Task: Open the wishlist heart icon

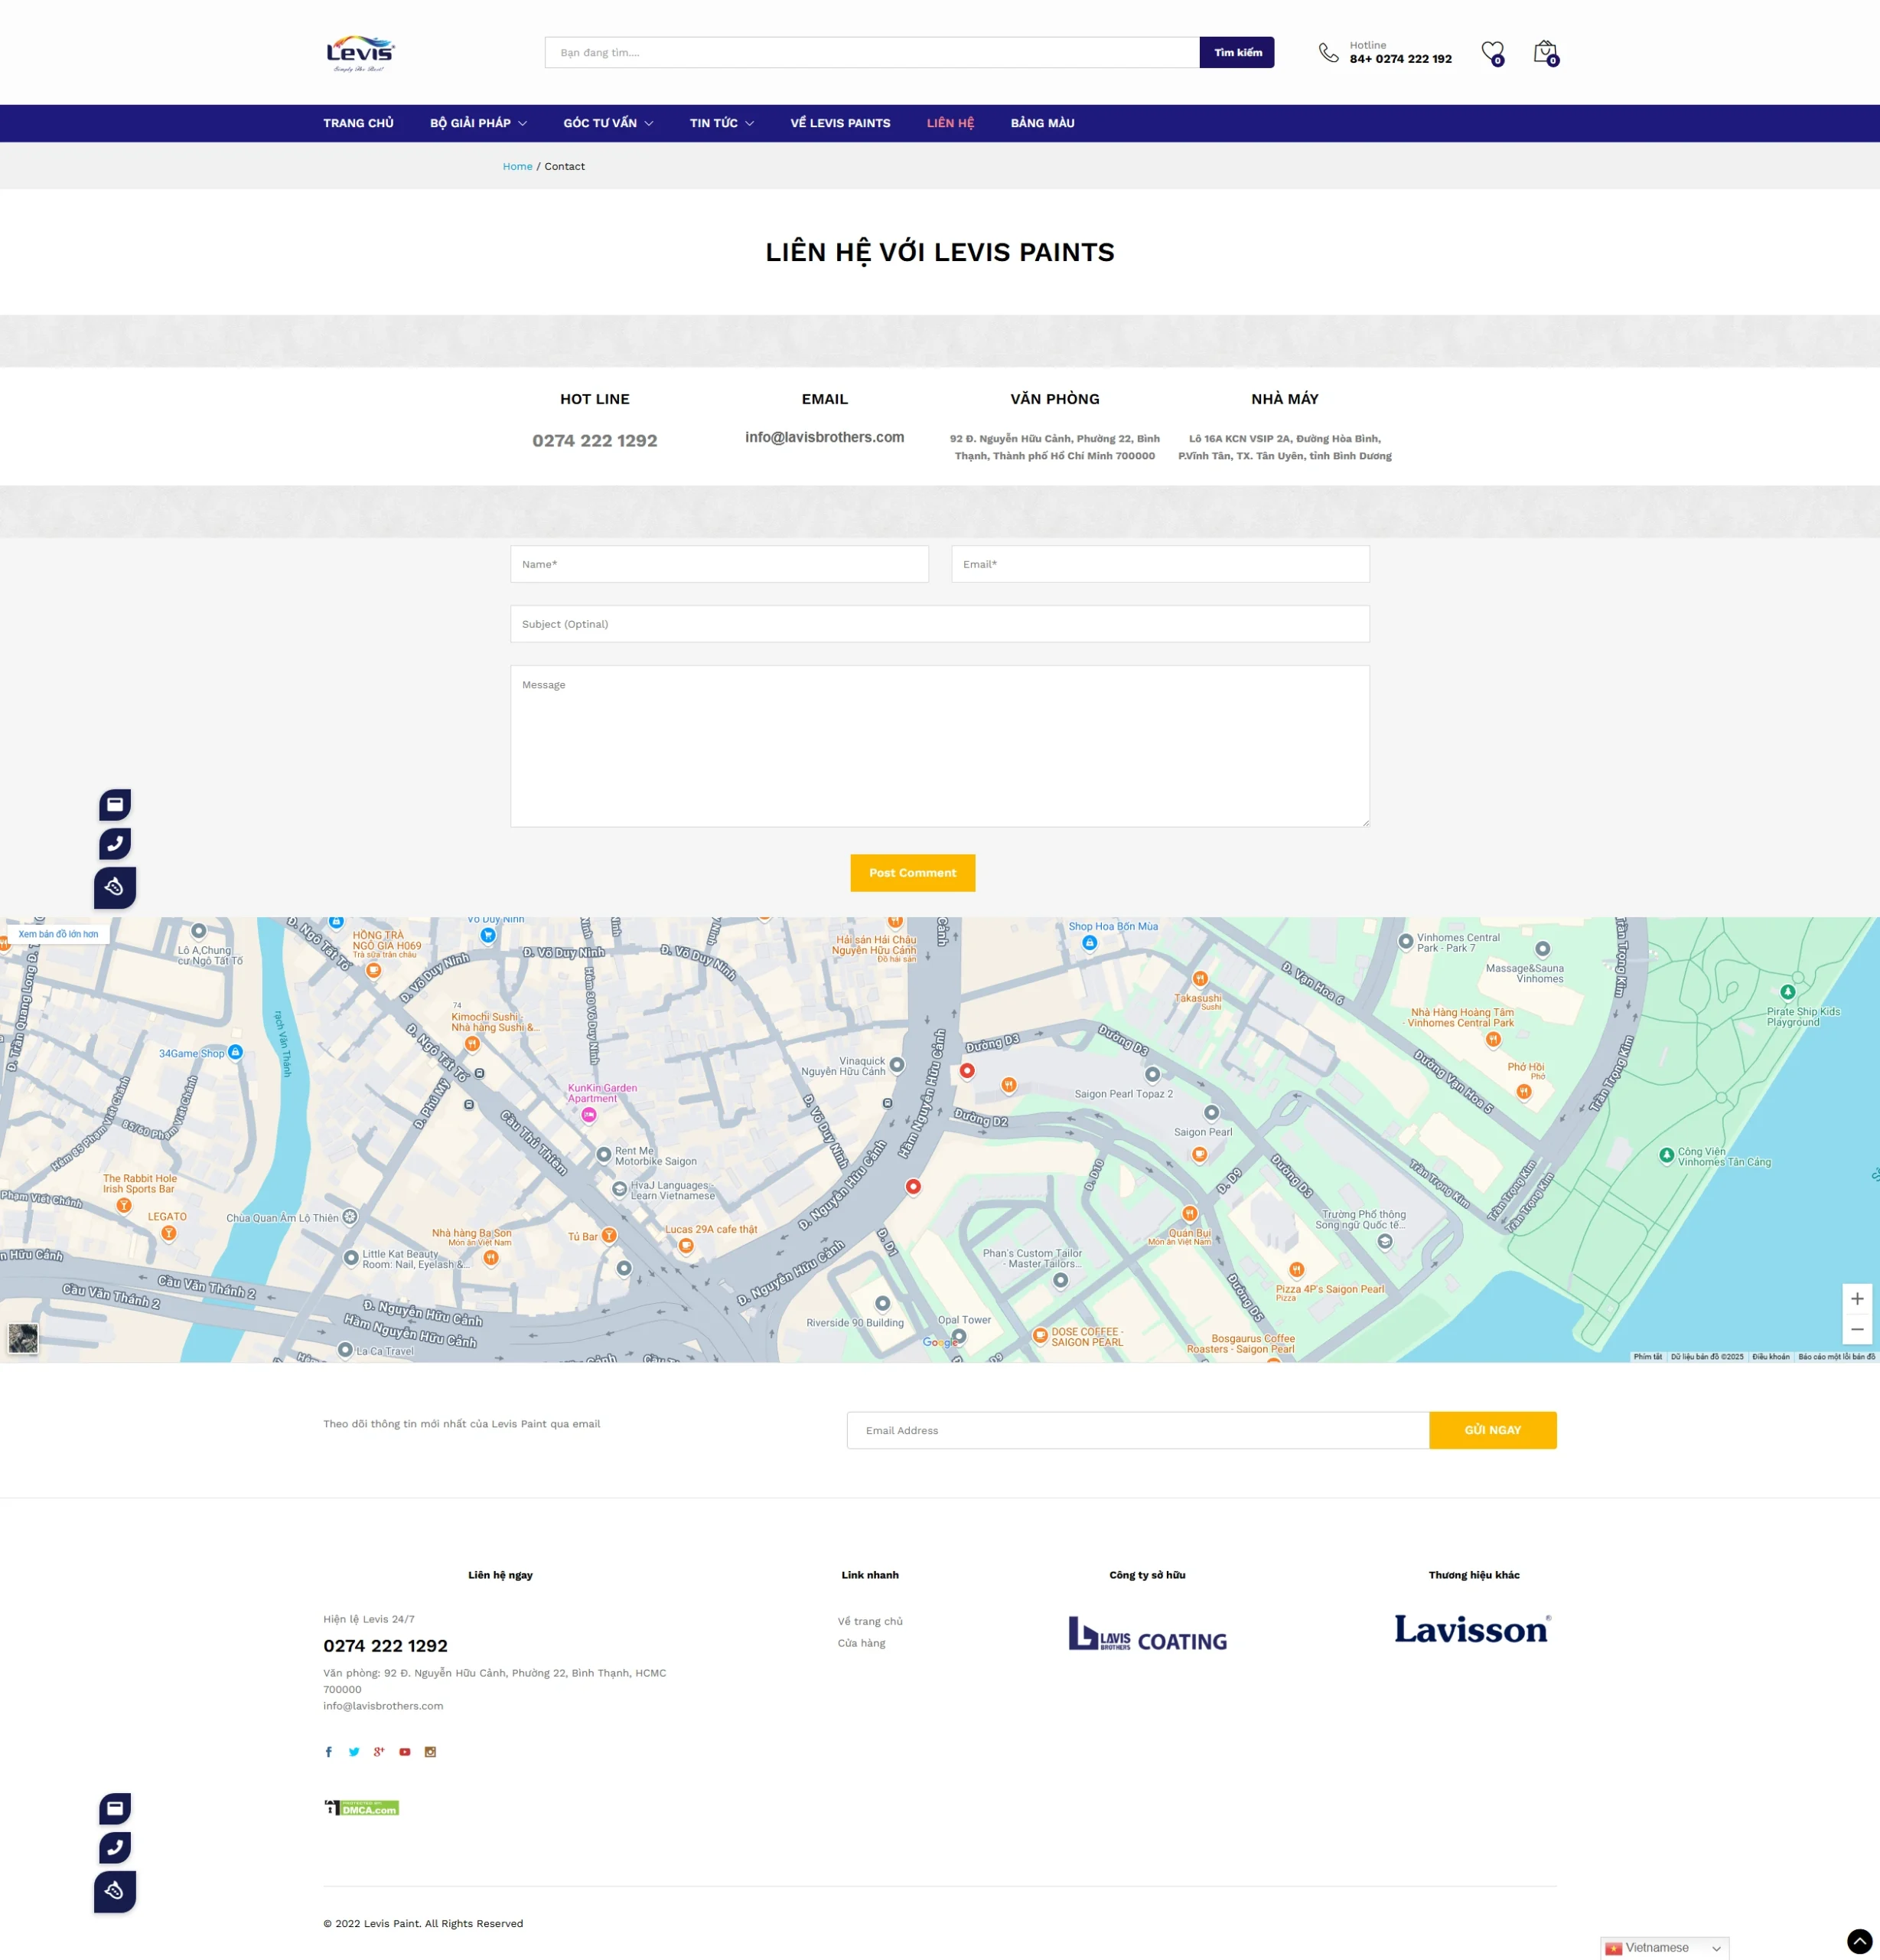Action: pyautogui.click(x=1492, y=53)
